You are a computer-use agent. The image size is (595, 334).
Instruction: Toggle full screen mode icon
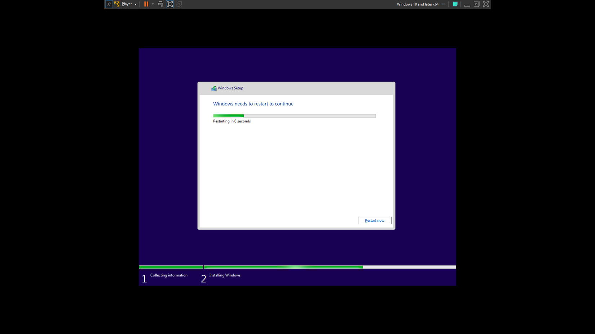coord(170,4)
